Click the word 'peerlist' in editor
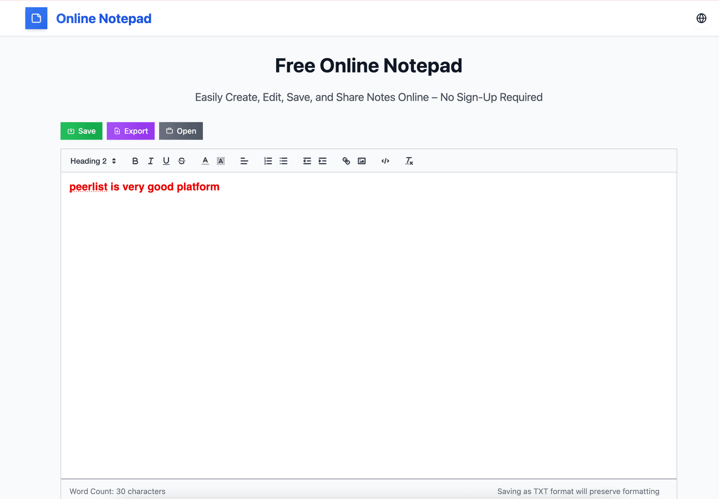 point(88,187)
